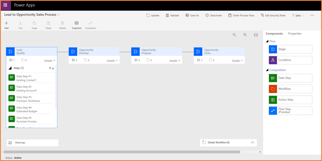Pick the Action Step component
Image resolution: width=322 pixels, height=161 pixels.
point(290,100)
